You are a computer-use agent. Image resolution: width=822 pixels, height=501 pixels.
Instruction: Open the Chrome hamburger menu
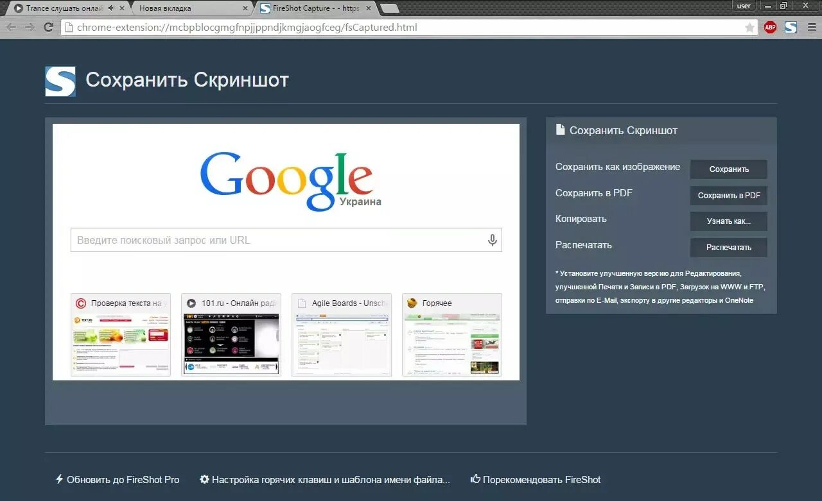pyautogui.click(x=811, y=27)
